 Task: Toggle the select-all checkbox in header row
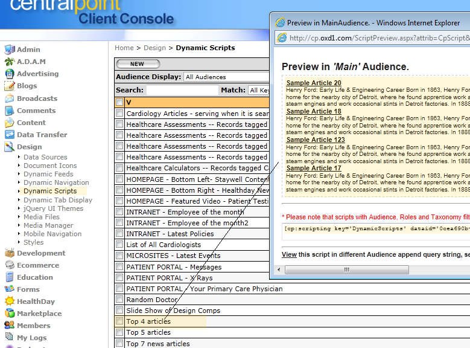click(119, 102)
